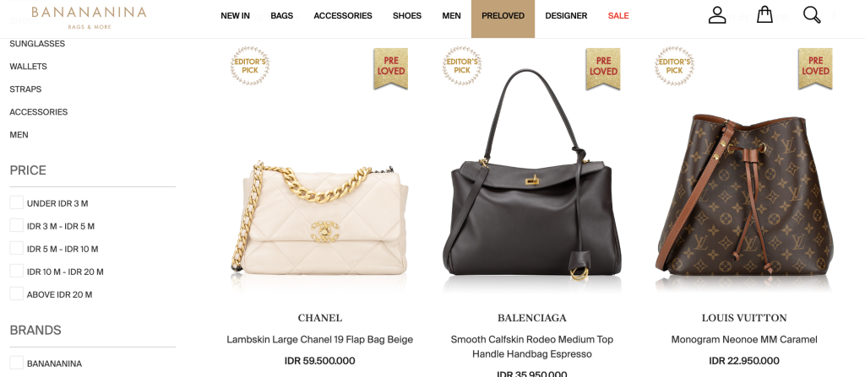Viewport: 865px width, 377px height.
Task: Click Editor's Pick badge on Louis Vuitton bag
Action: point(674,66)
